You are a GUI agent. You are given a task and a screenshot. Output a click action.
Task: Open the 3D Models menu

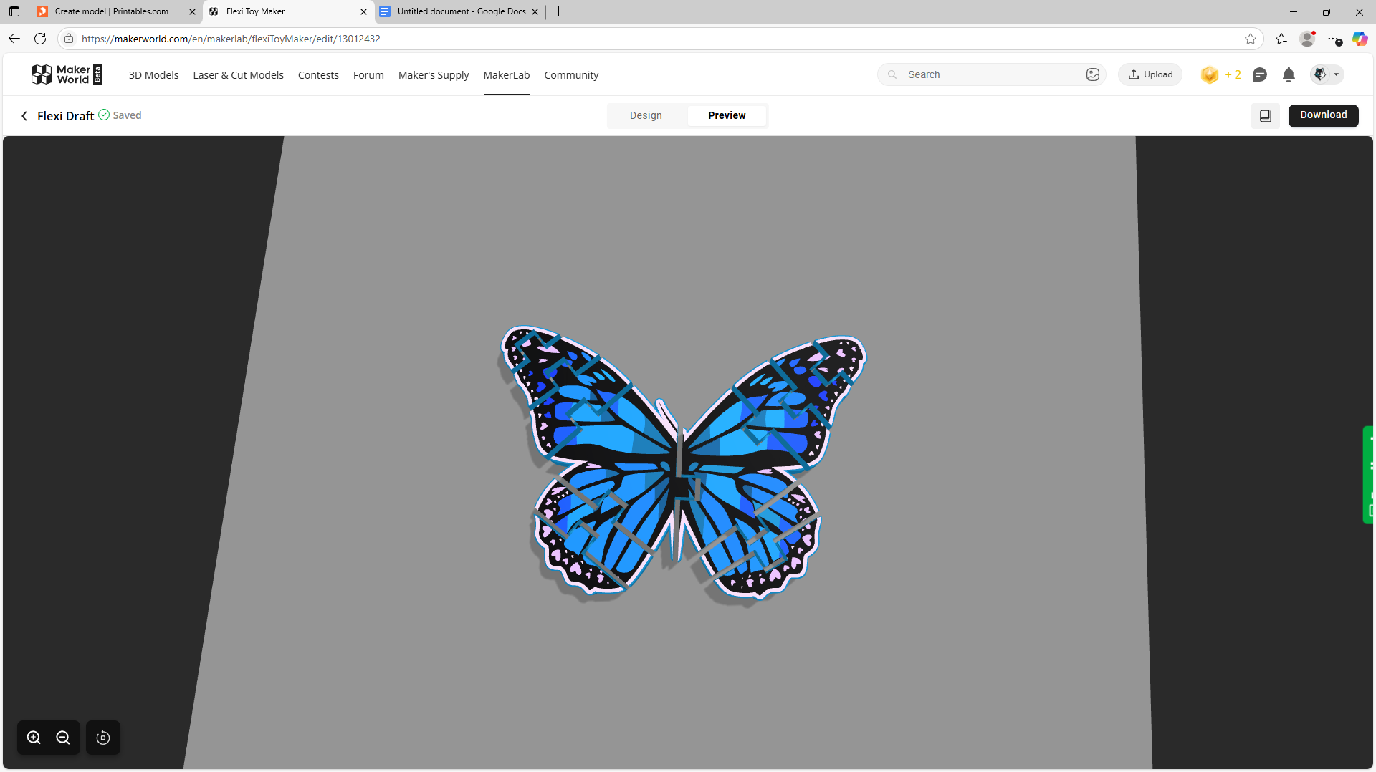click(153, 75)
